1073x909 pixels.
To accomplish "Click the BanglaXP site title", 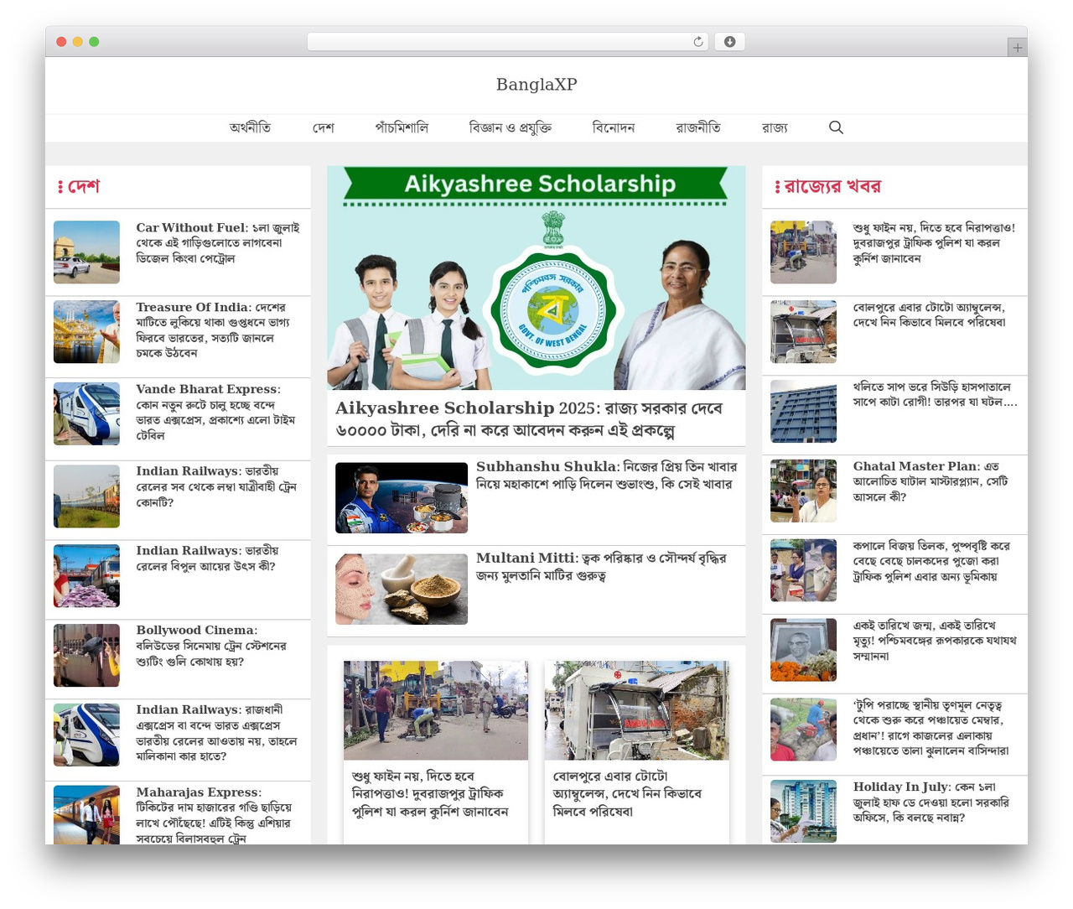I will coord(536,85).
